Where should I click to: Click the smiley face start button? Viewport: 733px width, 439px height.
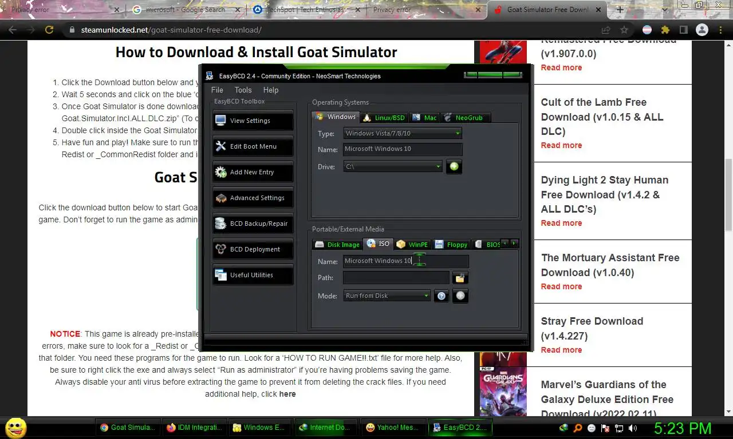click(16, 428)
